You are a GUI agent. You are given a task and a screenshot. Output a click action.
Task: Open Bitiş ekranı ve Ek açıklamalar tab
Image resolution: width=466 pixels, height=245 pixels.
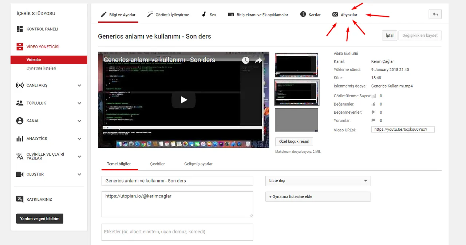click(x=258, y=15)
